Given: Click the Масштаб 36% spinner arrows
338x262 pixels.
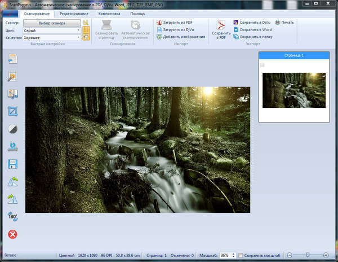Looking at the screenshot, I should pyautogui.click(x=233, y=255).
